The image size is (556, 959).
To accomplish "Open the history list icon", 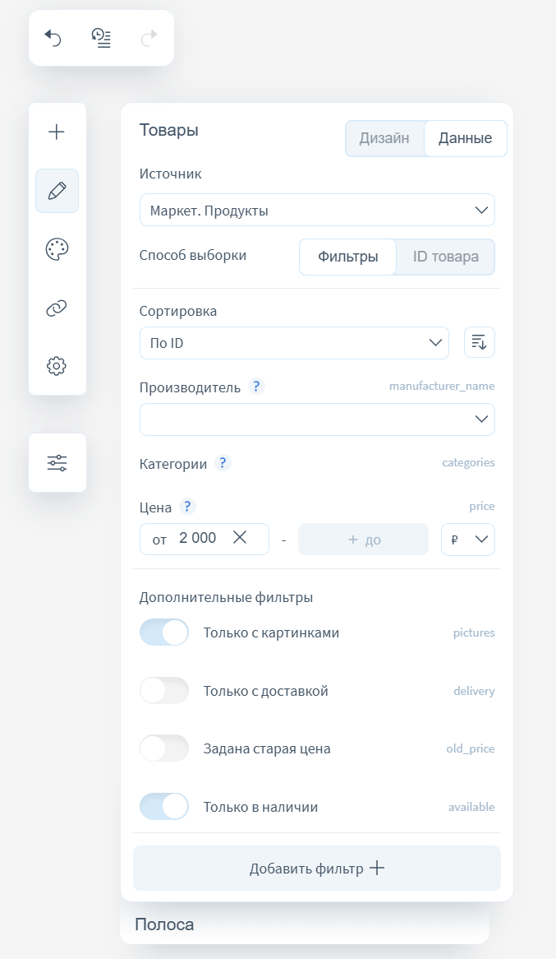I will click(x=102, y=38).
